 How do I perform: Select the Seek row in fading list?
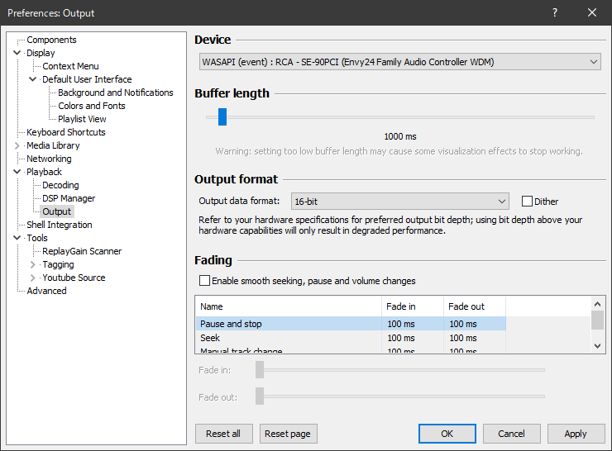210,338
